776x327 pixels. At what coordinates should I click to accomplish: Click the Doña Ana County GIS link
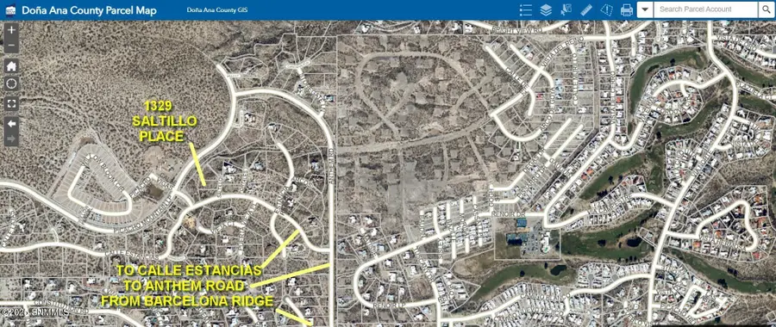coord(217,9)
